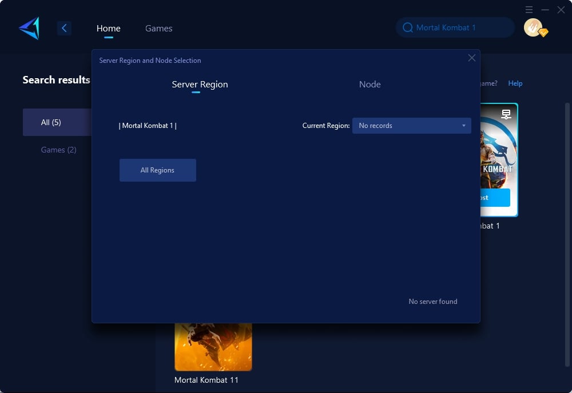The image size is (572, 393).
Task: Close the Server Region dialog
Action: point(472,58)
